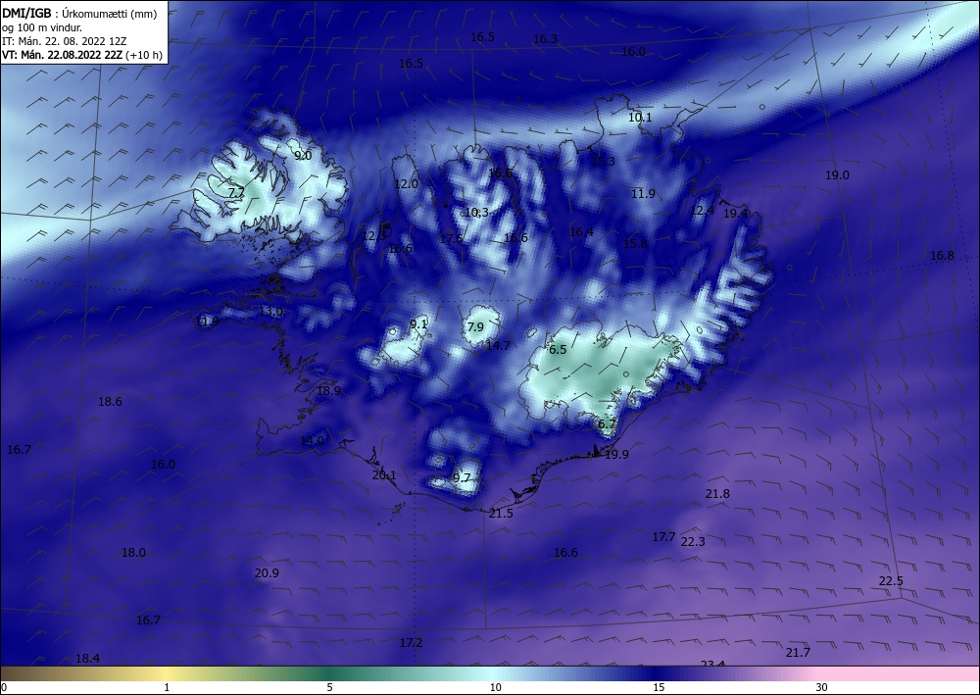This screenshot has height=695, width=980.
Task: Click the 22.5 value at the right
Action: point(891,580)
